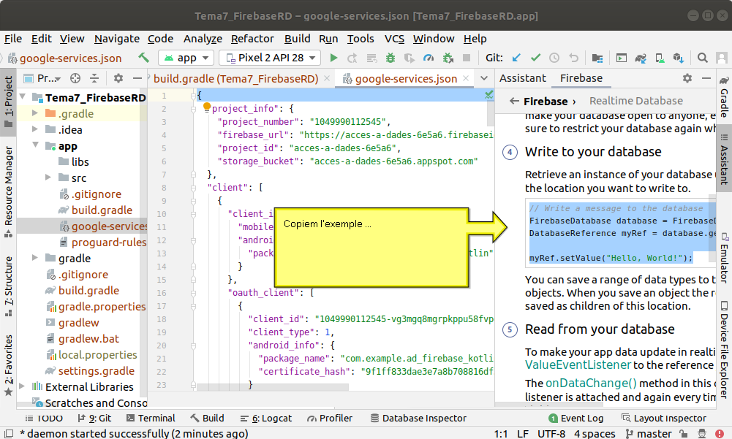Screen dimensions: 732x439
Task: Show Git history clock icon
Action: 554,58
